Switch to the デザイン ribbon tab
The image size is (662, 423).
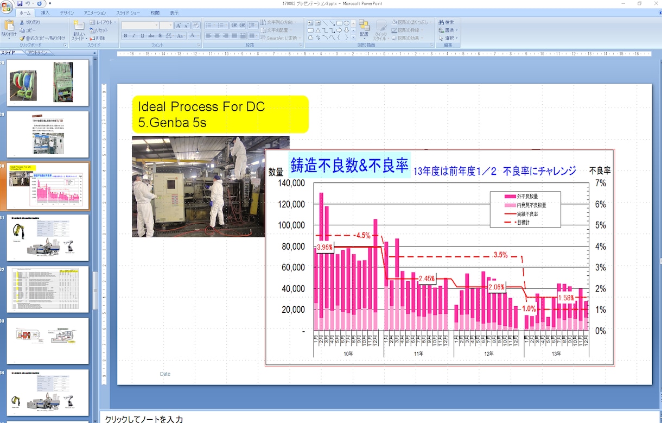pos(67,12)
